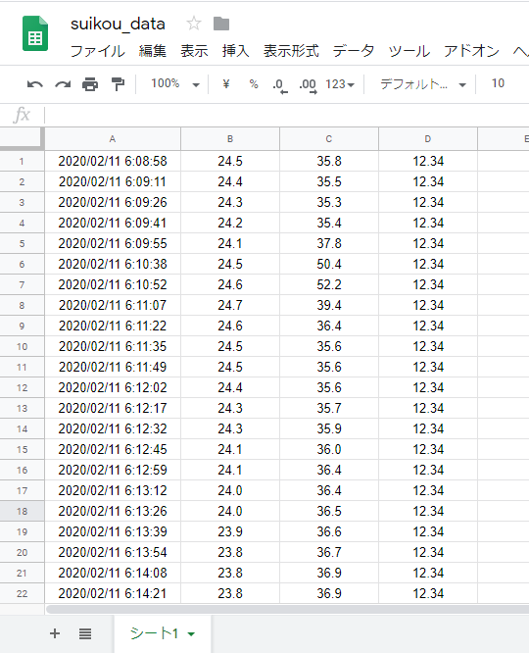Screen dimensions: 529x653
Task: Click the redo arrow icon
Action: pos(63,84)
